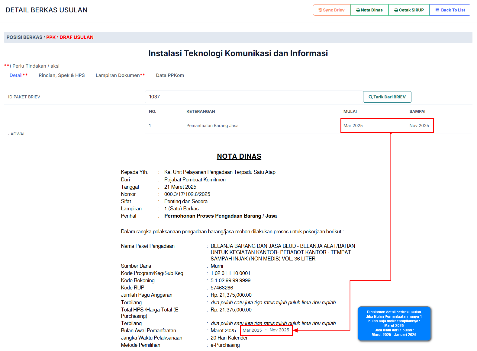Click the Nov 2025 end date cell
477x351 pixels.
[x=419, y=126]
